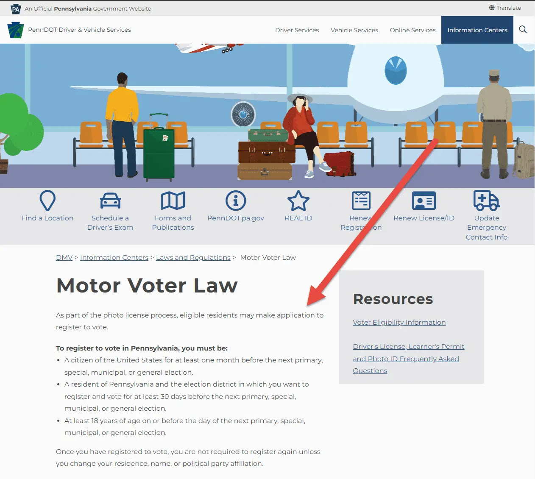Click the search magnifier icon
535x479 pixels.
(523, 30)
